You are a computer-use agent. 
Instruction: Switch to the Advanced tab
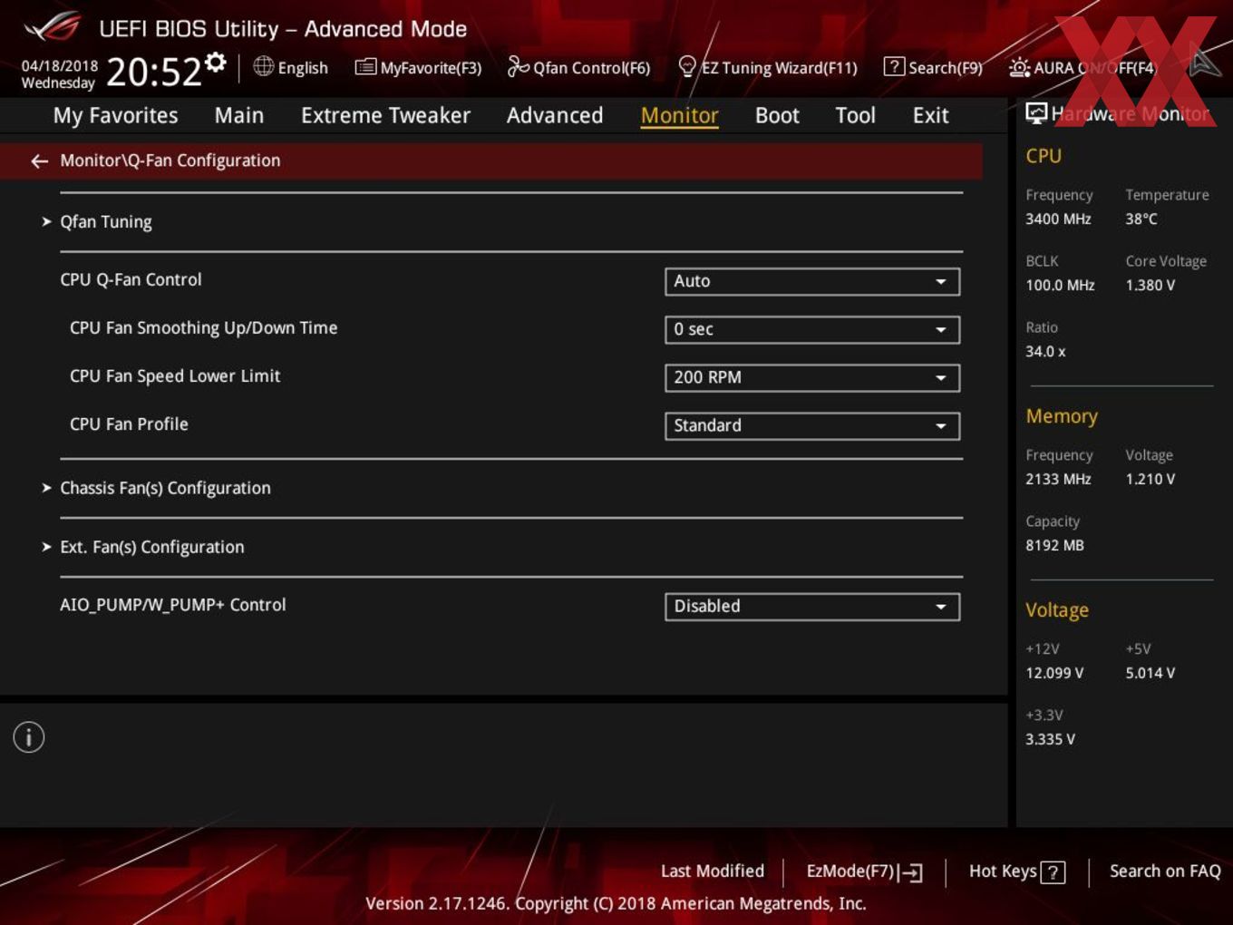point(555,115)
